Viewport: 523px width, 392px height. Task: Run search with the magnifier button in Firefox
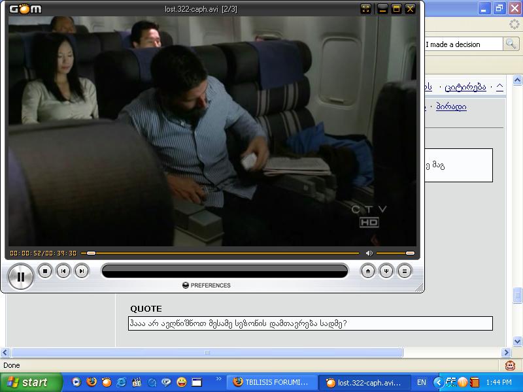click(x=511, y=44)
